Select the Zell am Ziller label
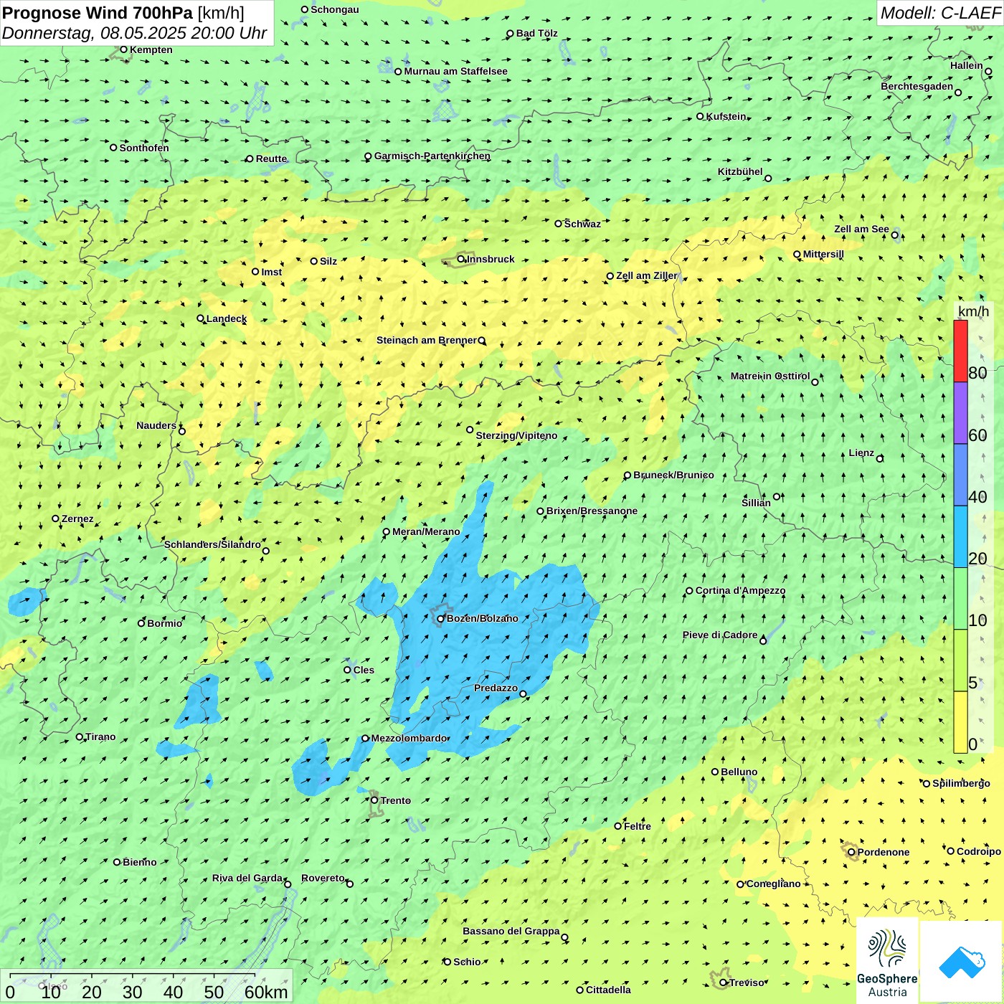Viewport: 1004px width, 1004px height. tap(646, 275)
